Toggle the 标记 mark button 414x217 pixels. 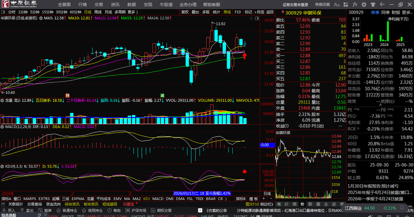248,12
